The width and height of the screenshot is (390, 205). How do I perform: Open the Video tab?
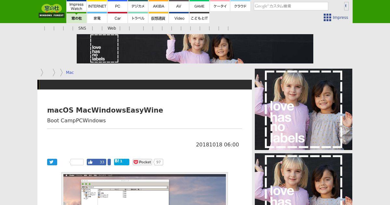point(179,18)
